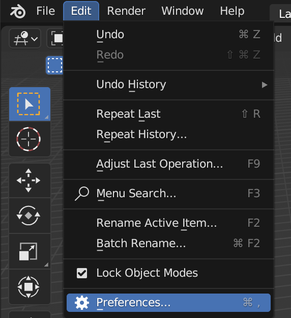
Task: Open Batch Rename
Action: coord(168,243)
